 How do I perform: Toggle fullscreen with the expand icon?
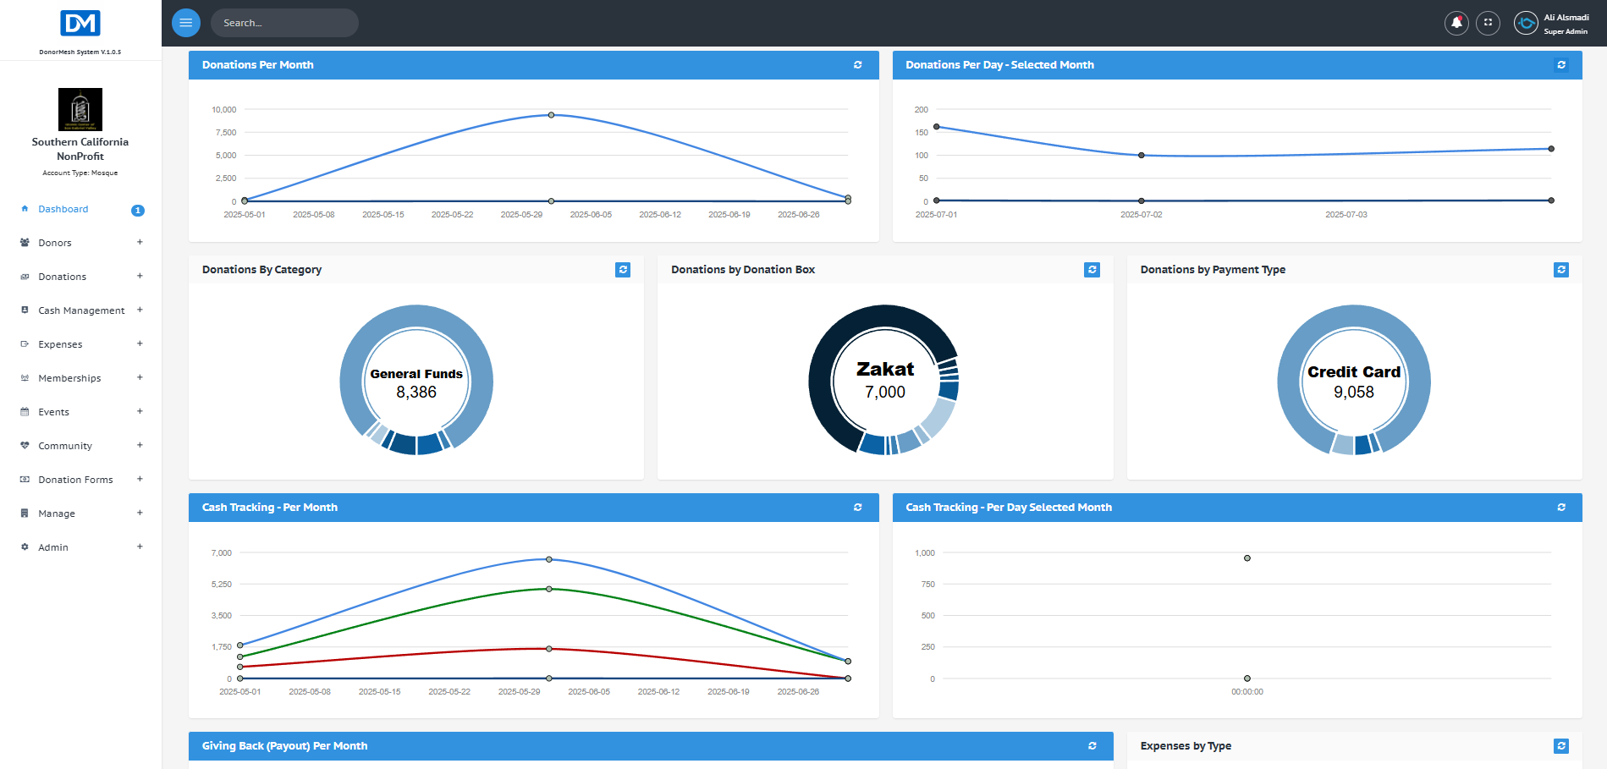click(x=1488, y=23)
